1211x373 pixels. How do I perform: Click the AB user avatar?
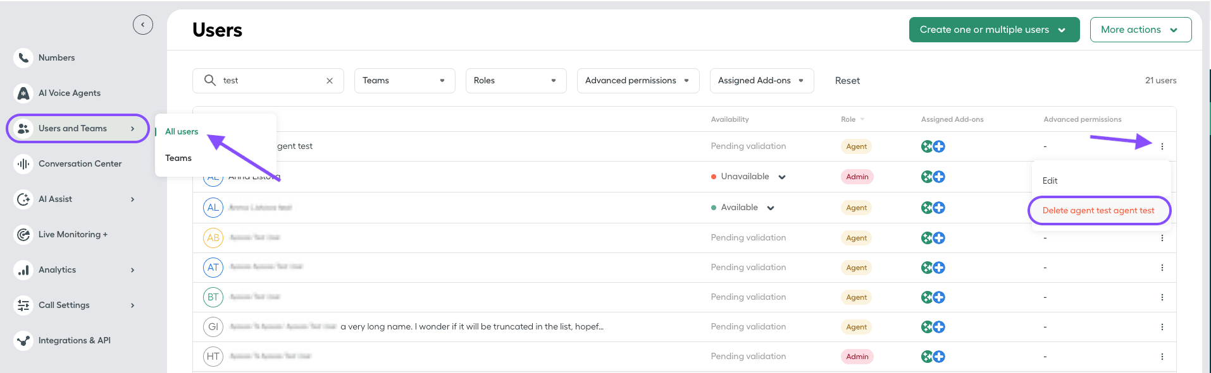213,238
